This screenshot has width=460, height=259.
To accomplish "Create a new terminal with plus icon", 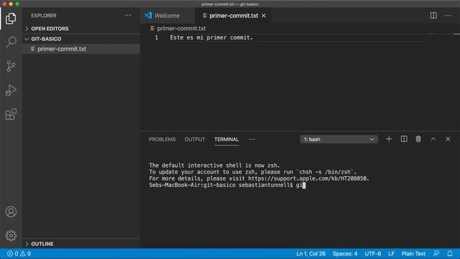I will pyautogui.click(x=389, y=139).
